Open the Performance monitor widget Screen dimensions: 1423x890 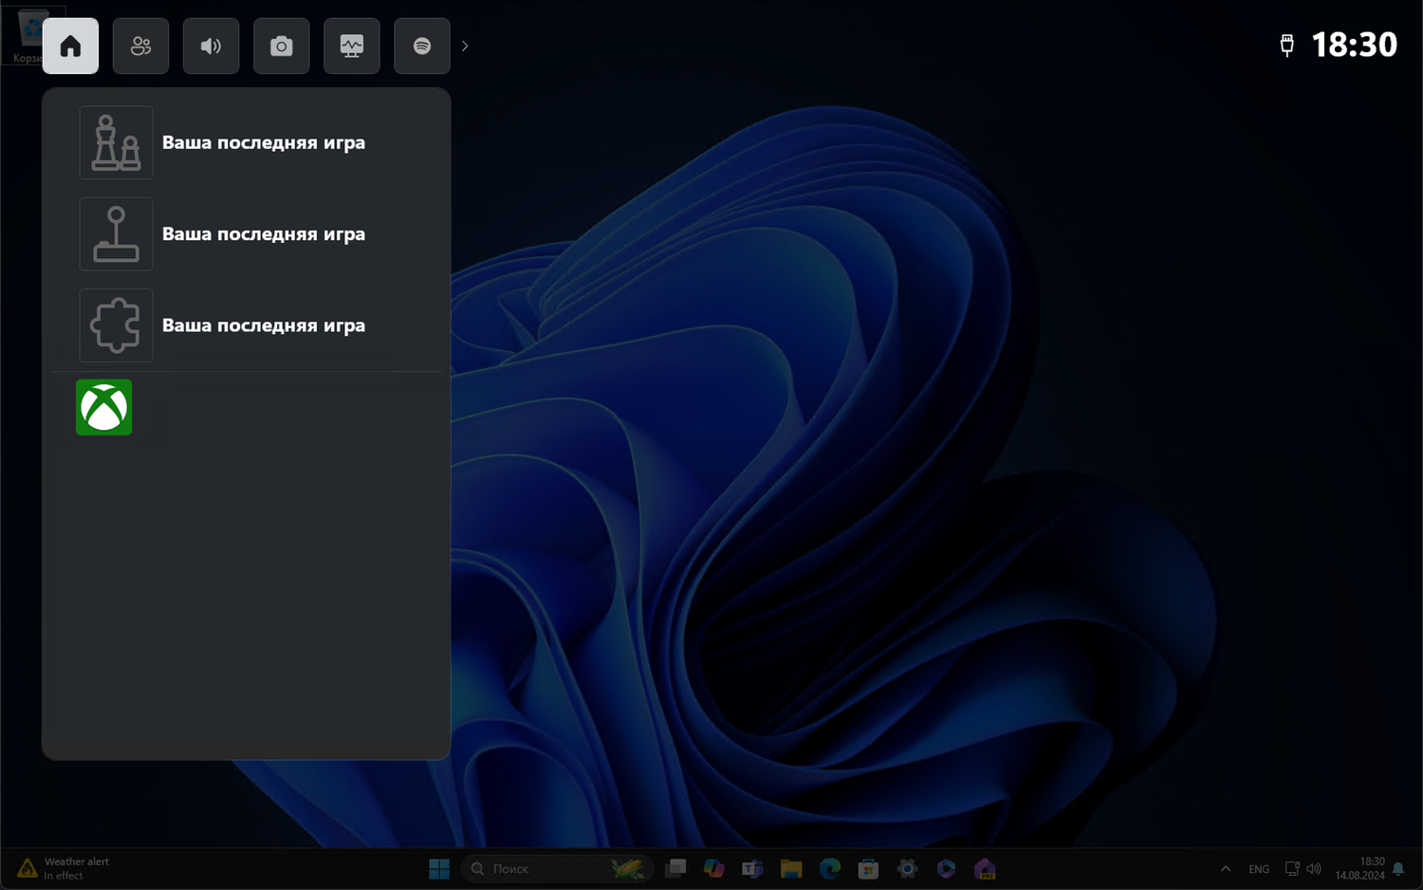pos(351,46)
